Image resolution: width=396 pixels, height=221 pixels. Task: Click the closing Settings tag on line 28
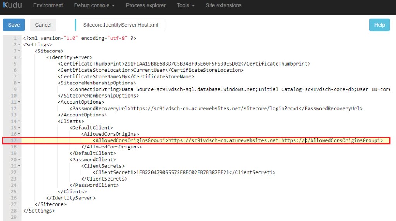pyautogui.click(x=39, y=211)
